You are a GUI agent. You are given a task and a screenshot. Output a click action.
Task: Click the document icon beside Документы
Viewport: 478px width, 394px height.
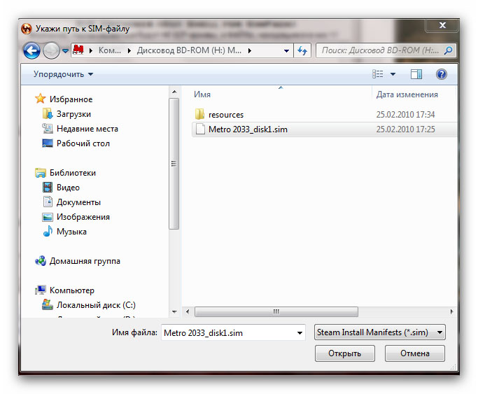pos(48,202)
